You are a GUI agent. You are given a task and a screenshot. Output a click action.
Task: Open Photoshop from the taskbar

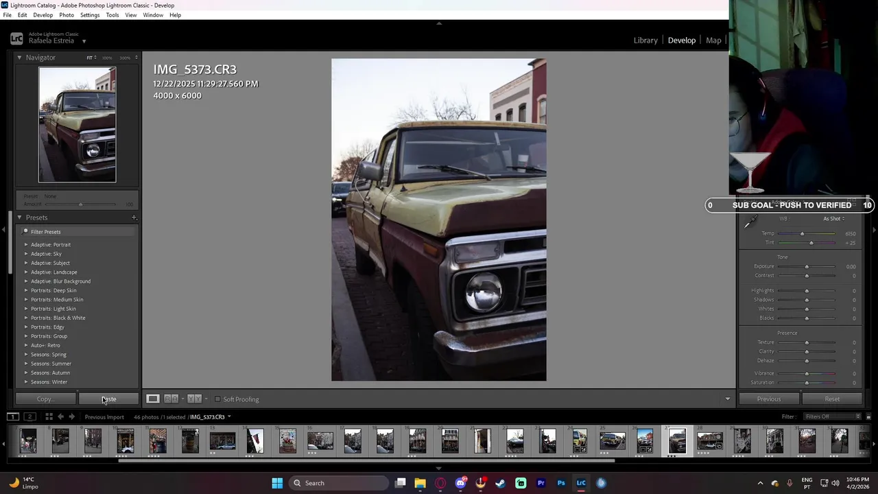pyautogui.click(x=561, y=483)
